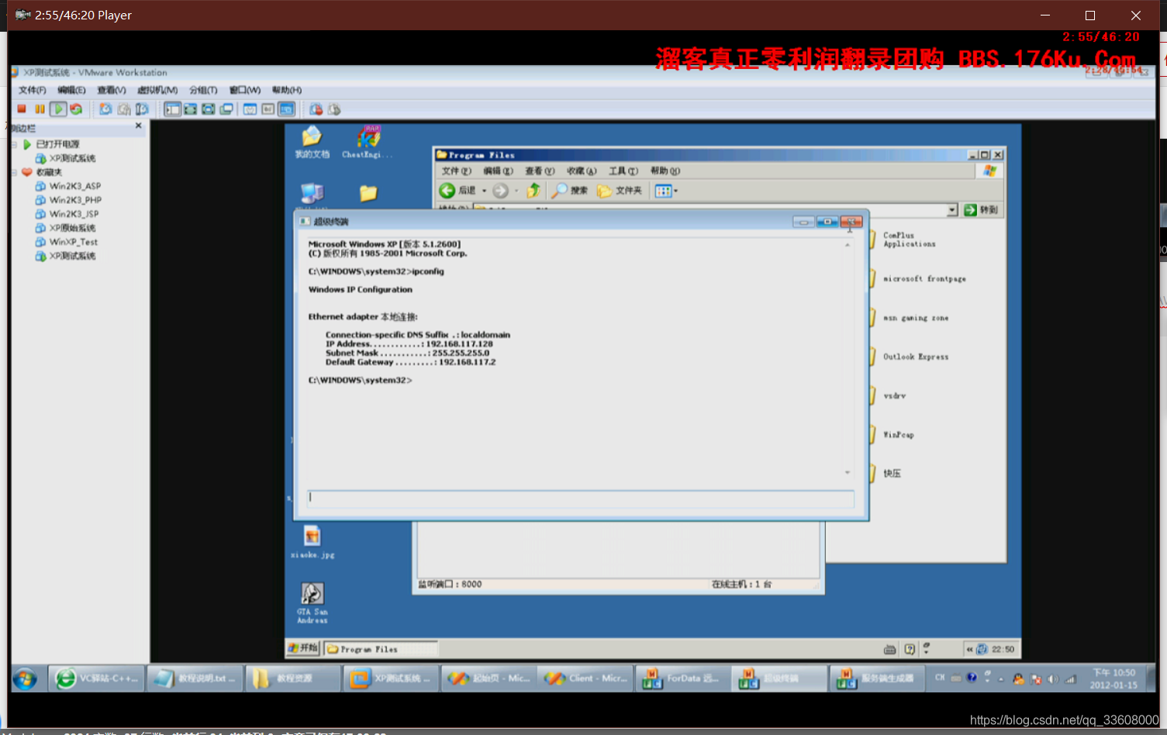The image size is (1167, 735).
Task: Click the 文件夹 folders button in Program Files window
Action: coord(620,191)
